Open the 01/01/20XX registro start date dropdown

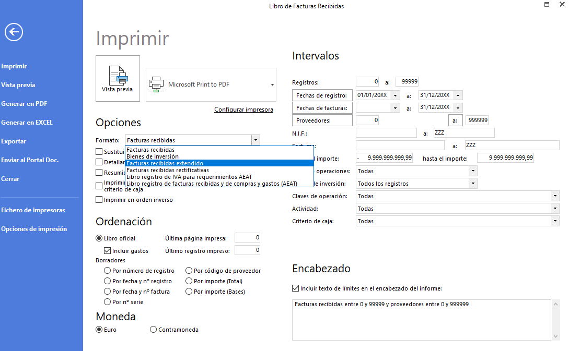[x=396, y=95]
